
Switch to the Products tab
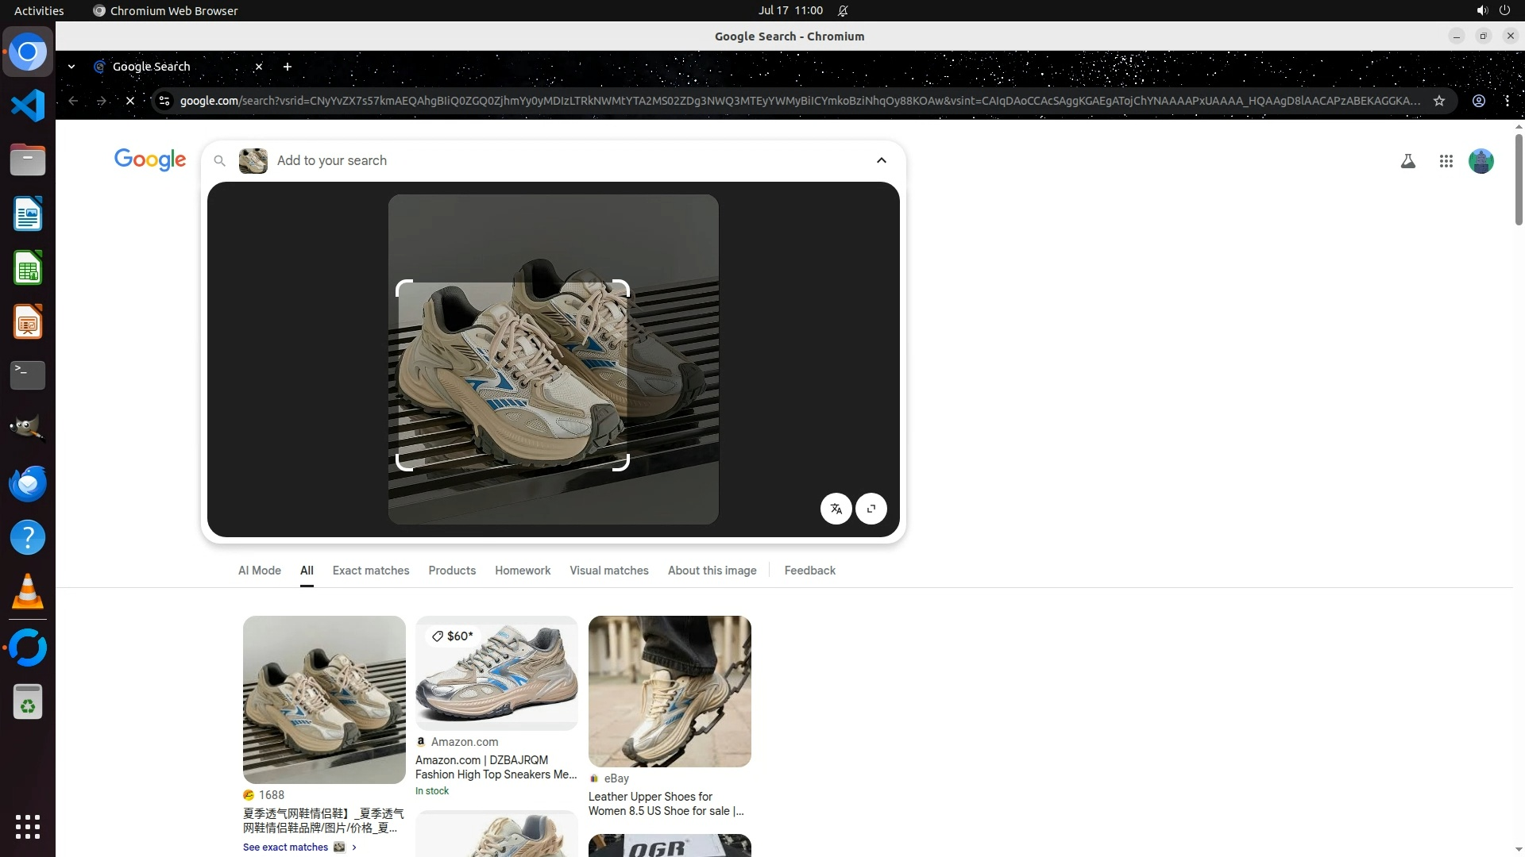(x=451, y=571)
